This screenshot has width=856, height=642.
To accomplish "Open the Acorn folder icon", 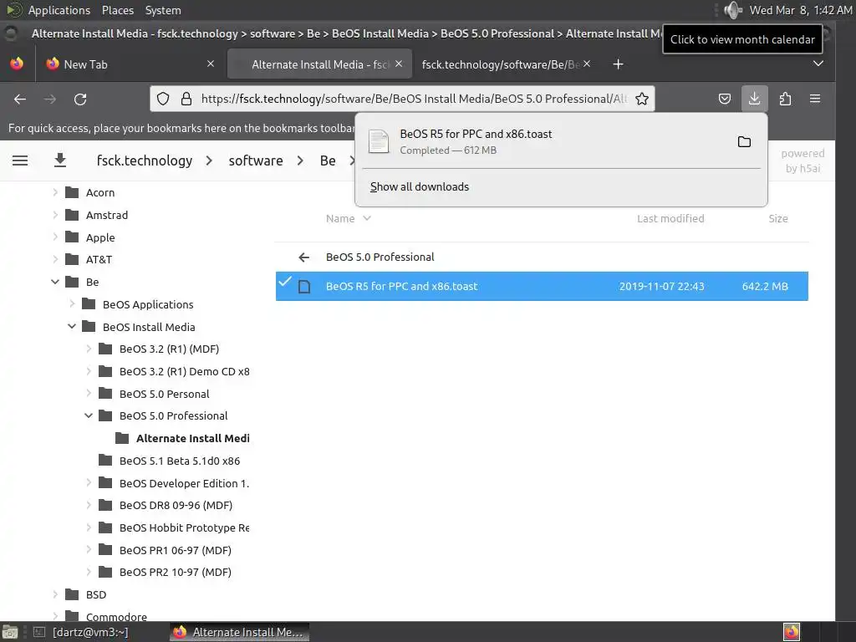I will coord(72,193).
